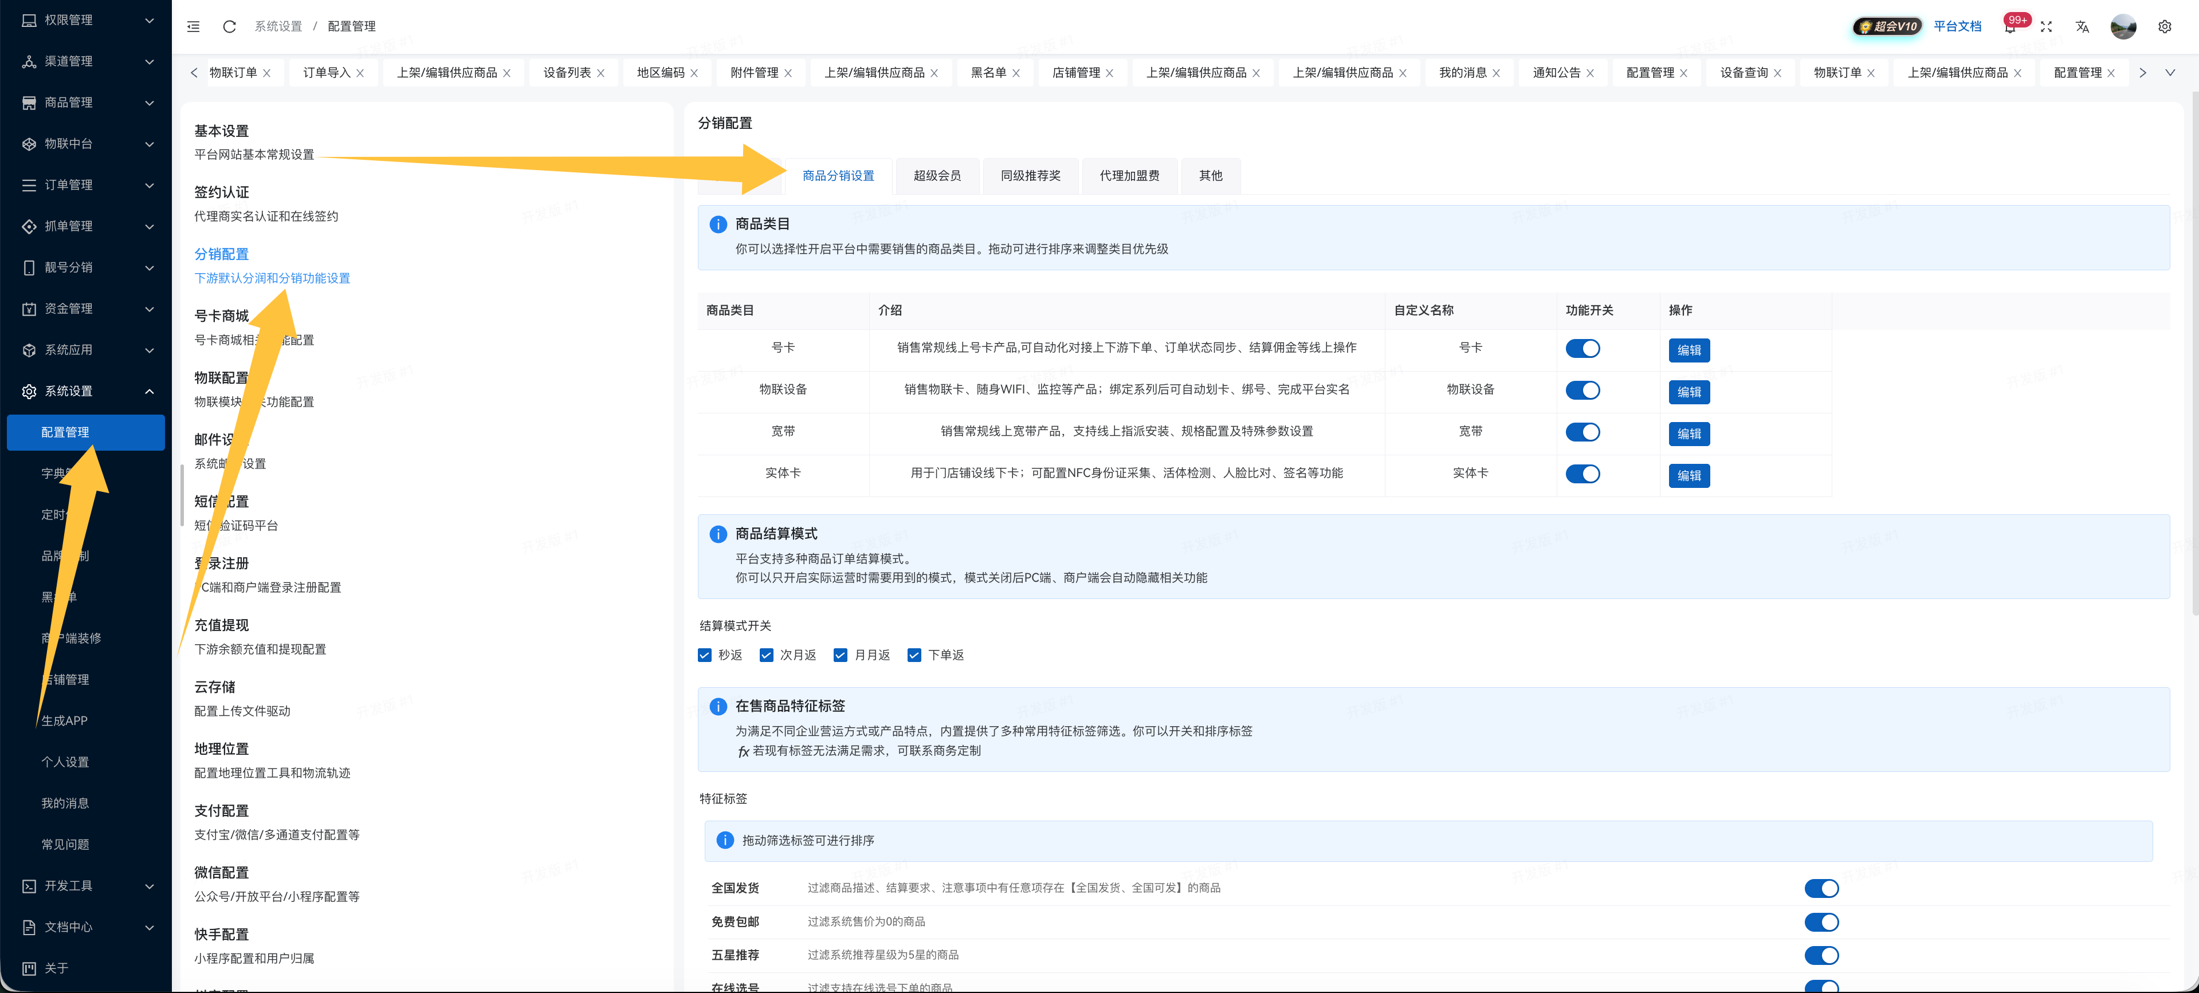This screenshot has height=993, width=2199.
Task: Switch to the 超级会员 tab
Action: point(937,176)
